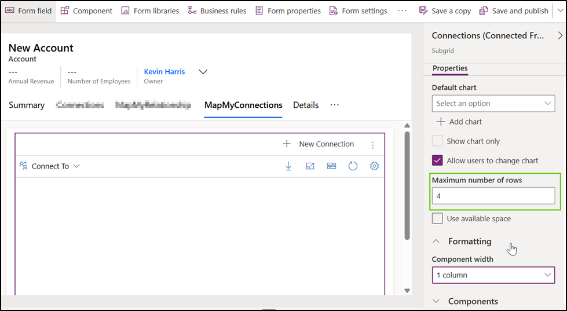This screenshot has height=311, width=567.
Task: Open Form libraries from toolbar
Action: [150, 11]
